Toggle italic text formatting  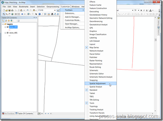(x=144, y=10)
